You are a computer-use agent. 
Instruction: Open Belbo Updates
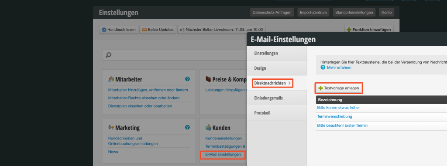point(158,30)
